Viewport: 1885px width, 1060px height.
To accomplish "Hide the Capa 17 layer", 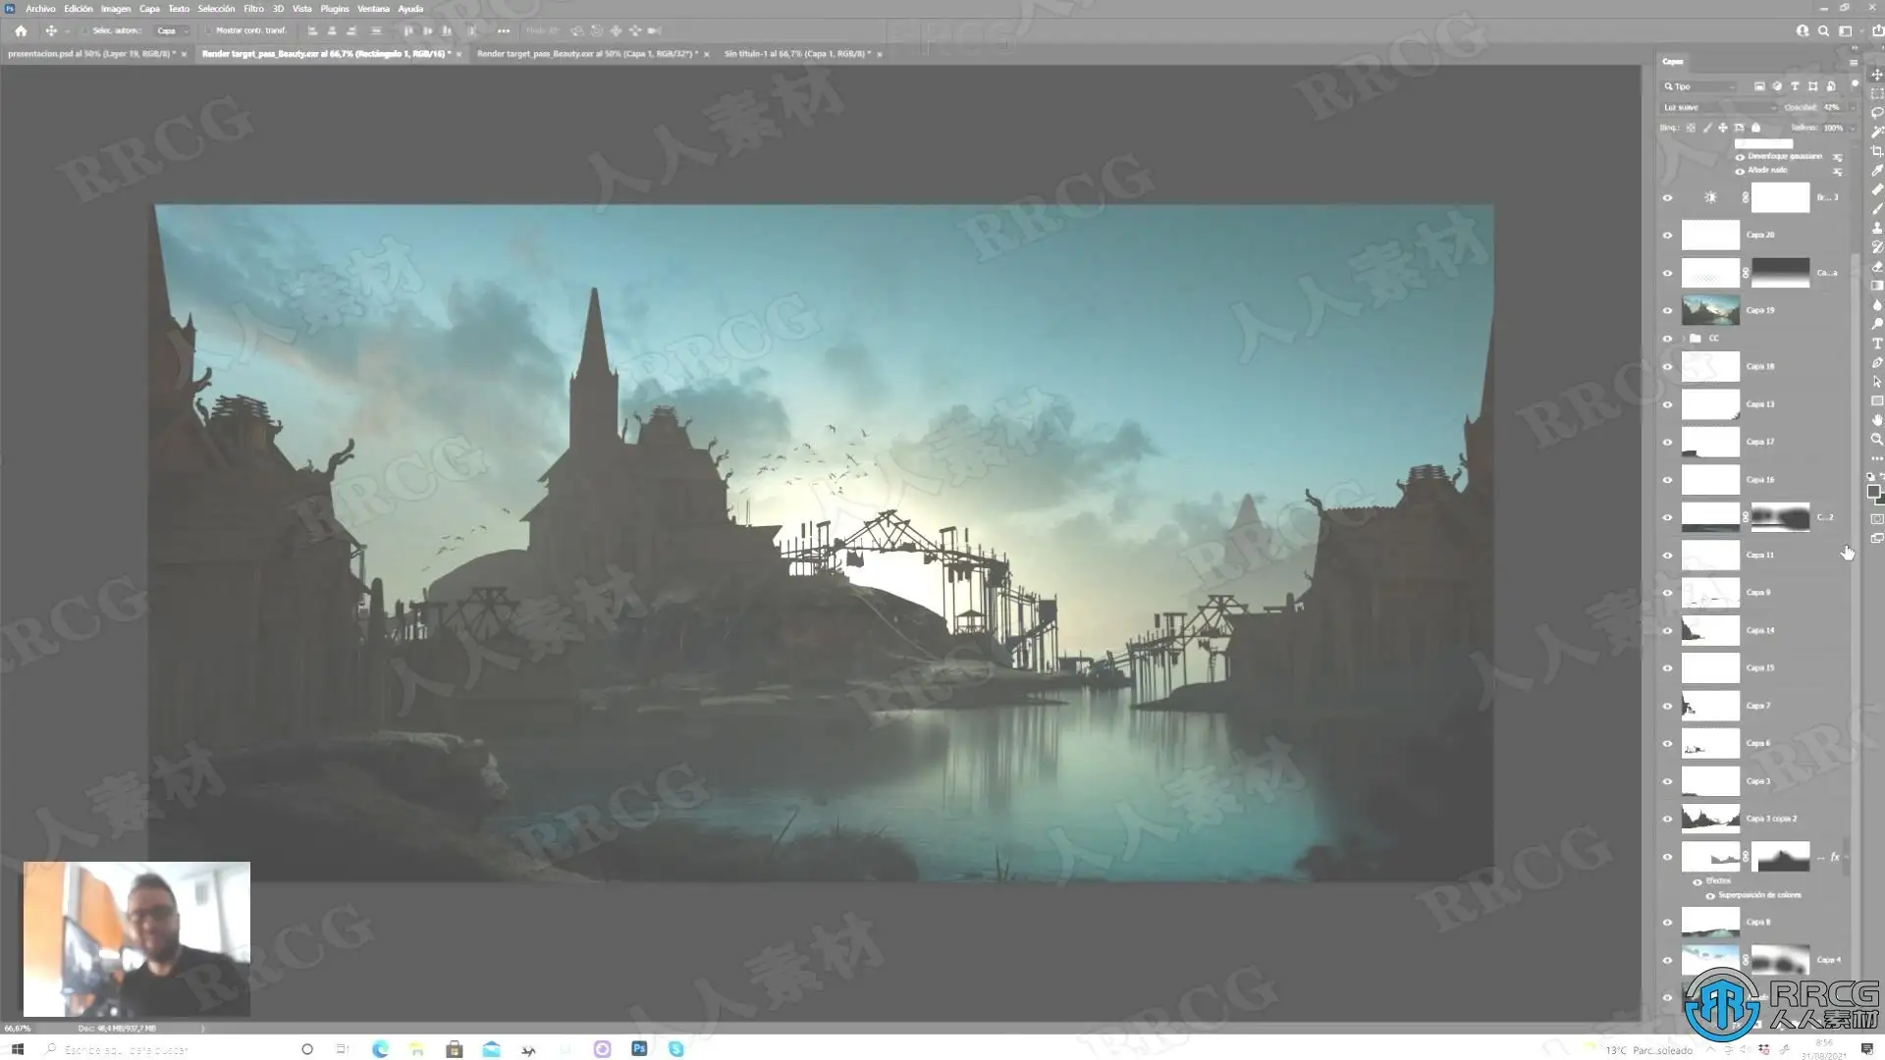I will coord(1667,443).
